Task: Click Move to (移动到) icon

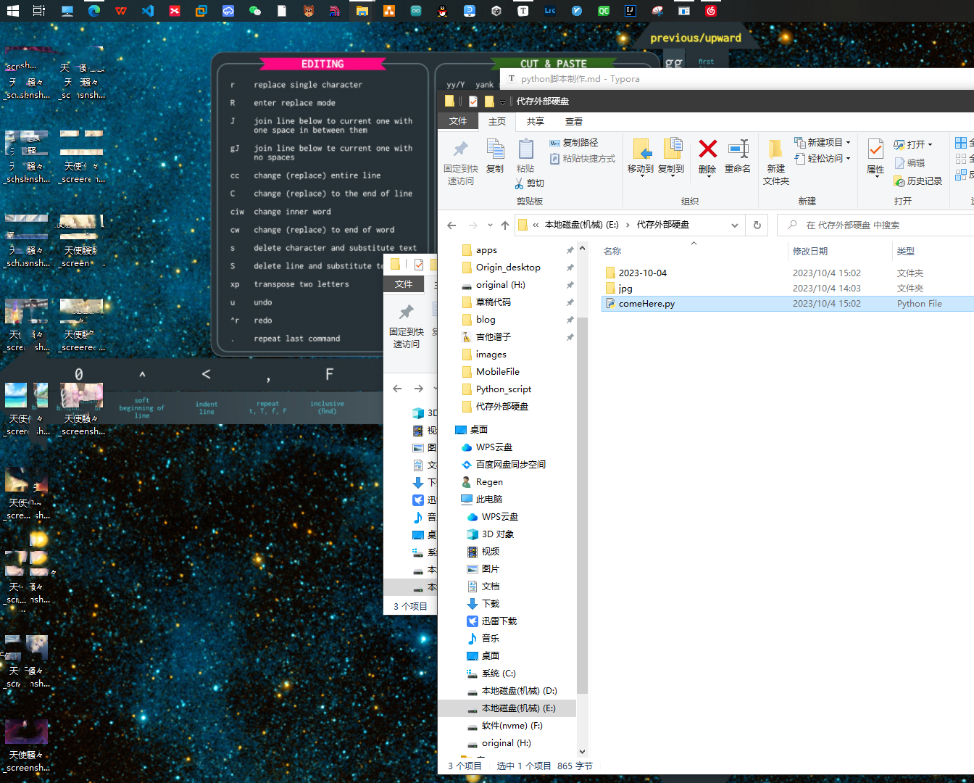Action: click(641, 156)
